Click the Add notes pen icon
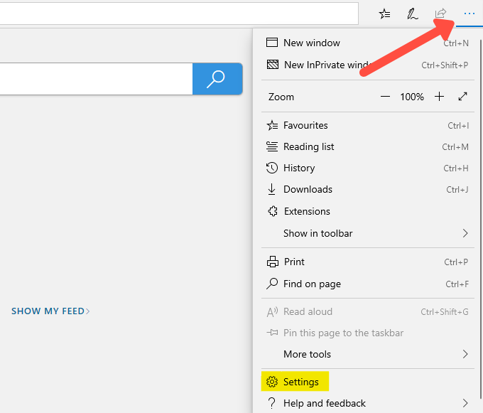483x413 pixels. point(412,14)
